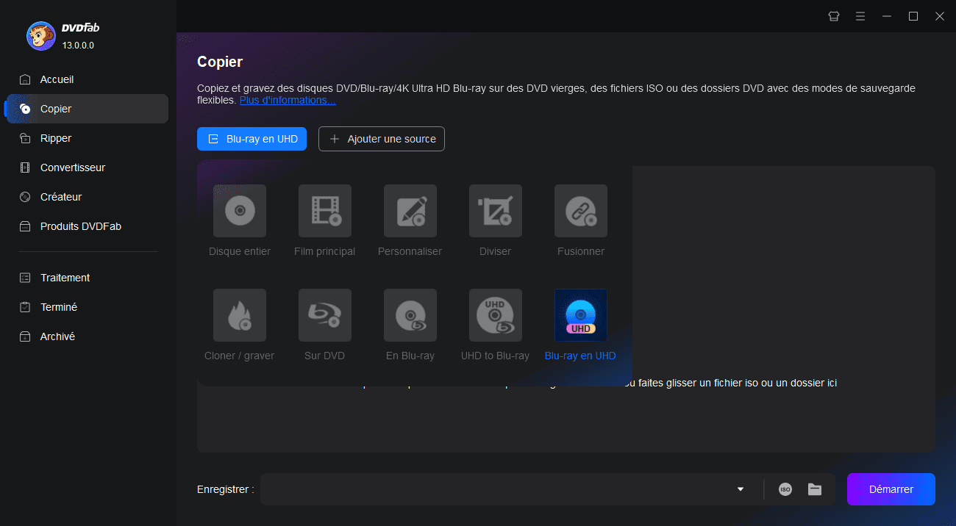Pick the Sur DVD mode icon
Image resolution: width=956 pixels, height=526 pixels.
pos(325,315)
